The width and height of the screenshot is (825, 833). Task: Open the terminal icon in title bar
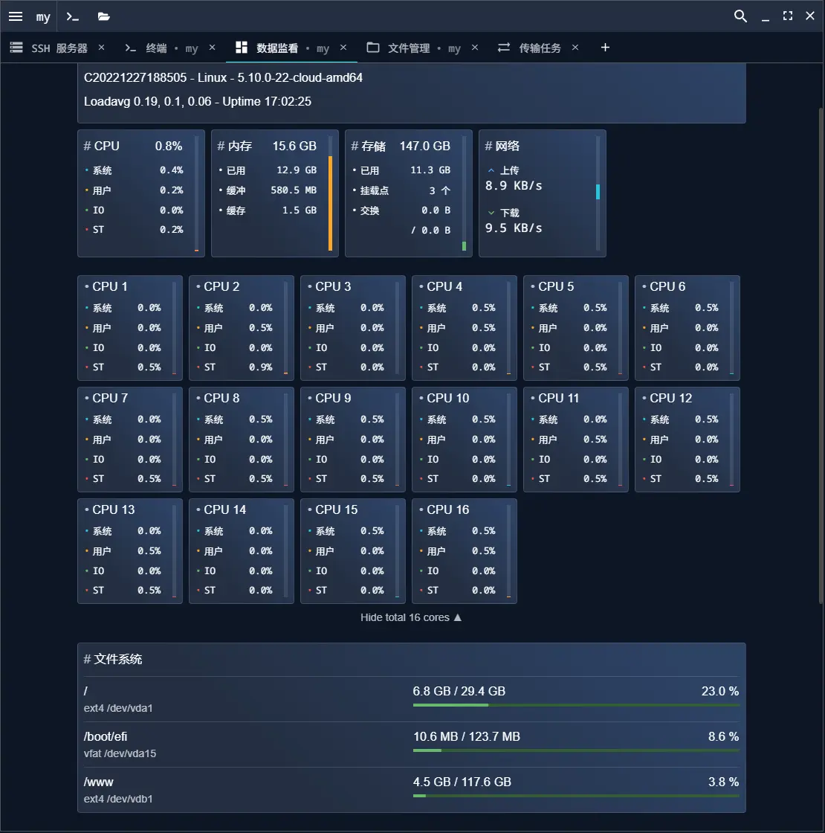click(72, 16)
